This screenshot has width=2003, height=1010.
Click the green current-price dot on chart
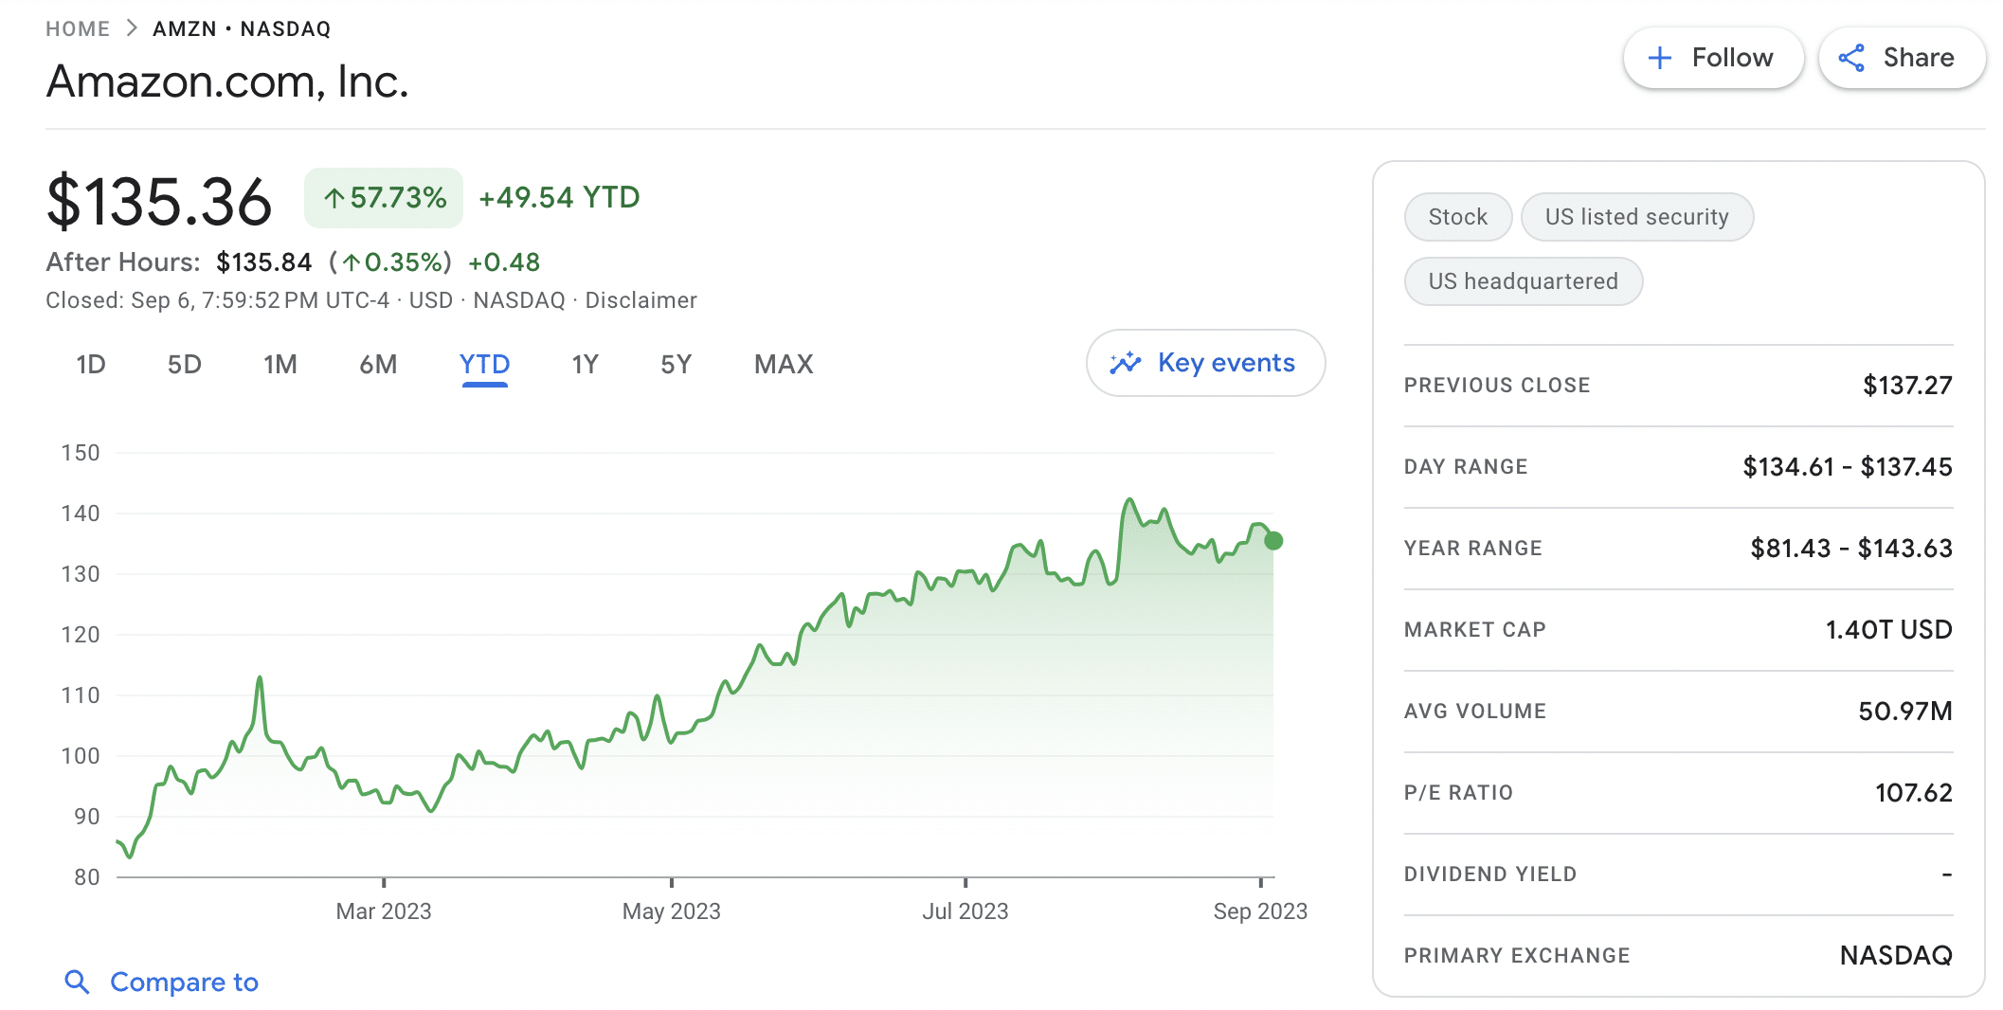click(x=1273, y=541)
